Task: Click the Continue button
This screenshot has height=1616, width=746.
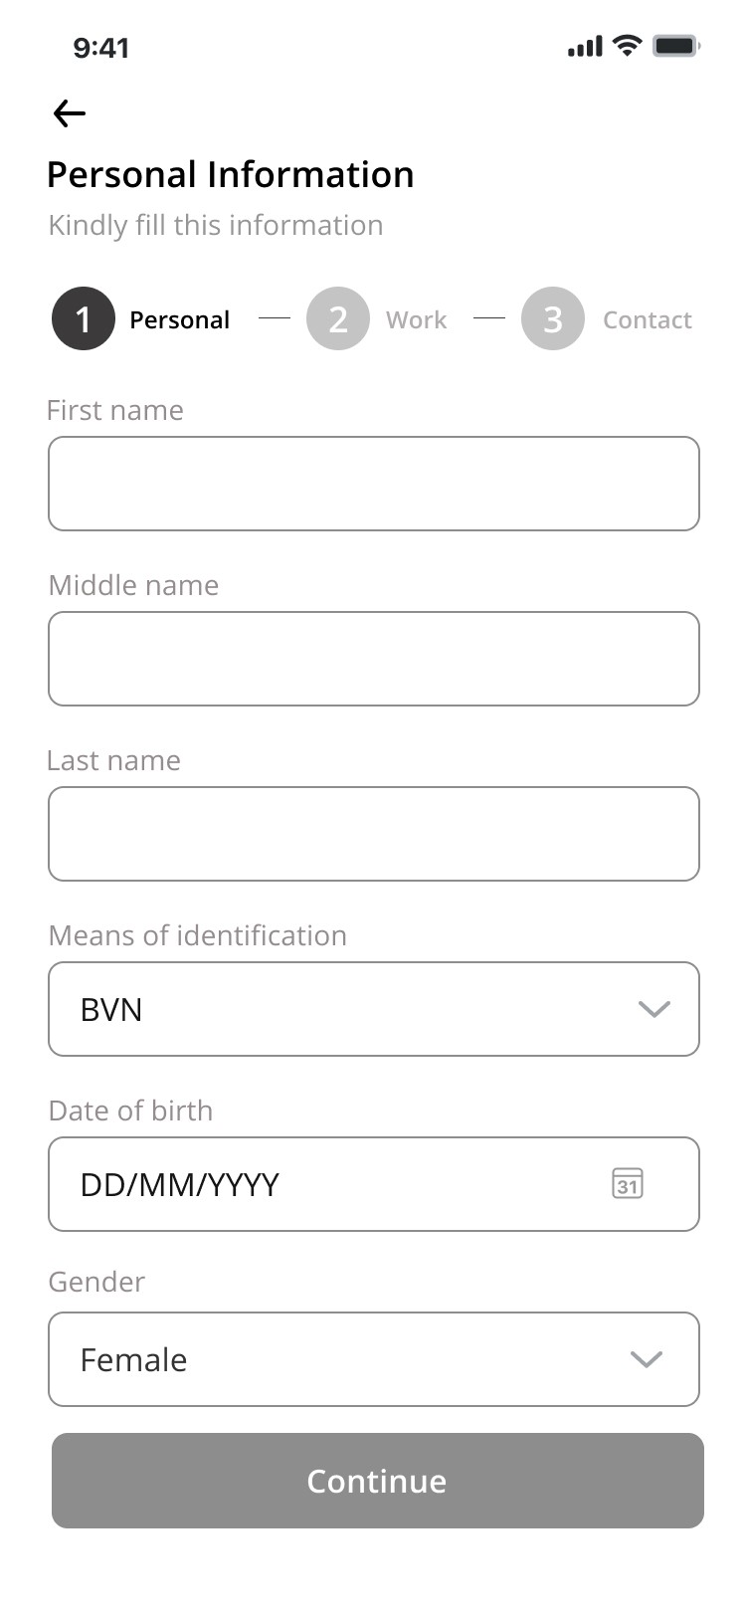Action: click(x=378, y=1481)
